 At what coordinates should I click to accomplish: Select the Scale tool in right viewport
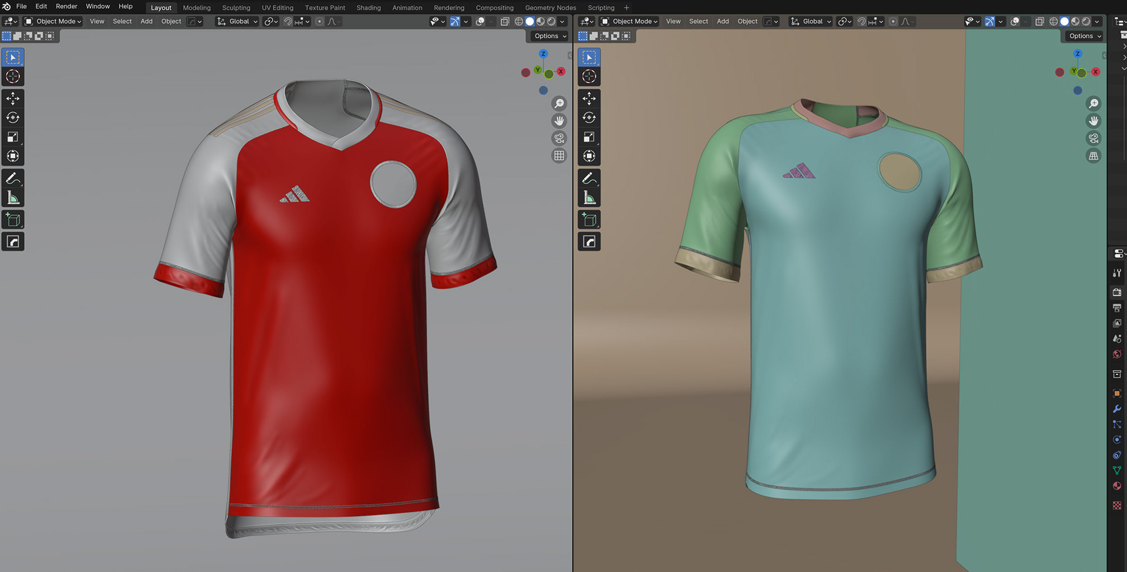pos(589,137)
